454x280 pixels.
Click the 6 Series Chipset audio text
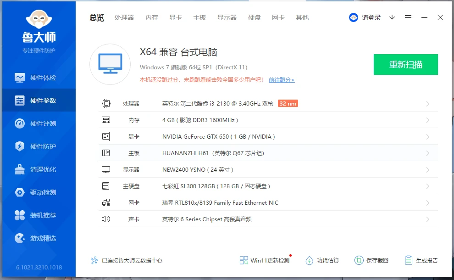[207, 219]
